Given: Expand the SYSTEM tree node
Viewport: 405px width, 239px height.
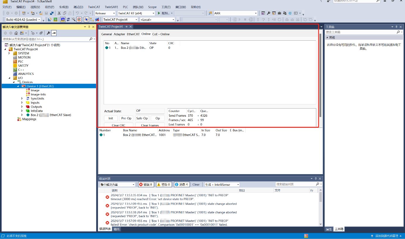Looking at the screenshot, I should (9, 53).
